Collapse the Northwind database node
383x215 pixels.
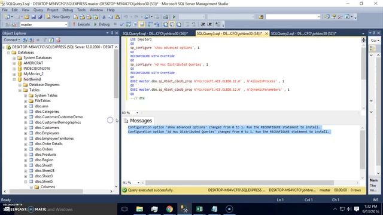pyautogui.click(x=14, y=79)
